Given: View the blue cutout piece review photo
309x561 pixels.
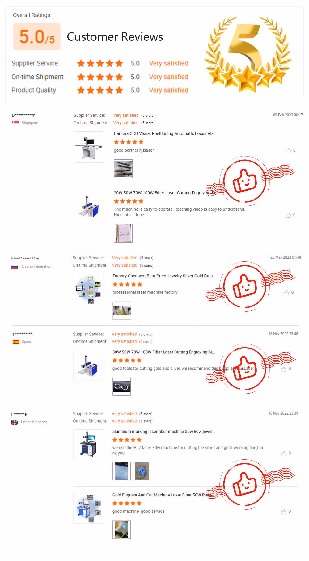Looking at the screenshot, I should pyautogui.click(x=142, y=471).
